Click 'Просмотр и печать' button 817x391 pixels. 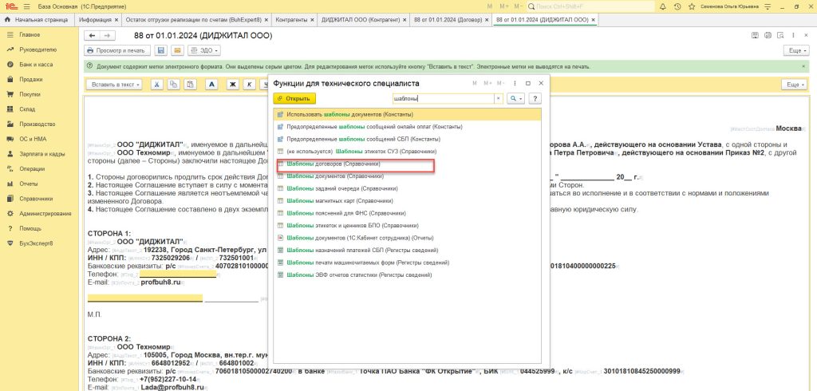pyautogui.click(x=118, y=50)
